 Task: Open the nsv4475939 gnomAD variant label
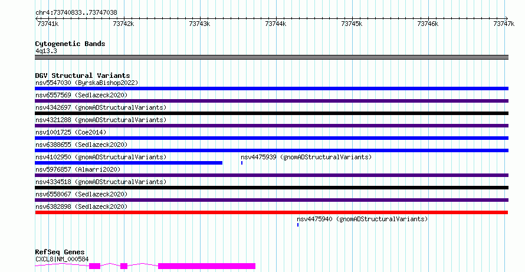[x=306, y=157]
